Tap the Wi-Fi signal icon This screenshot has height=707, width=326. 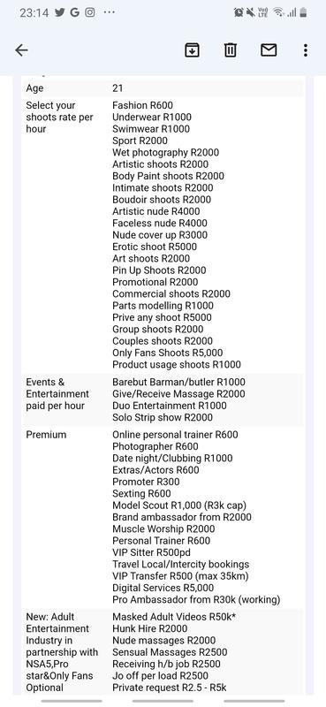pos(277,12)
